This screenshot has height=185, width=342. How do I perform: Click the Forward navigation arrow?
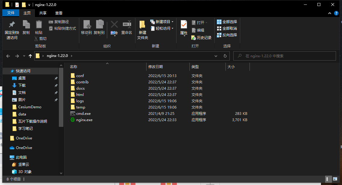17,56
